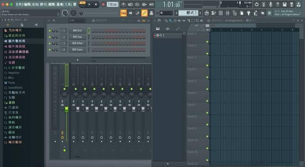Mute the 808 HiHat channel green light
Screen dimensions: 305x167
pos(50,44)
